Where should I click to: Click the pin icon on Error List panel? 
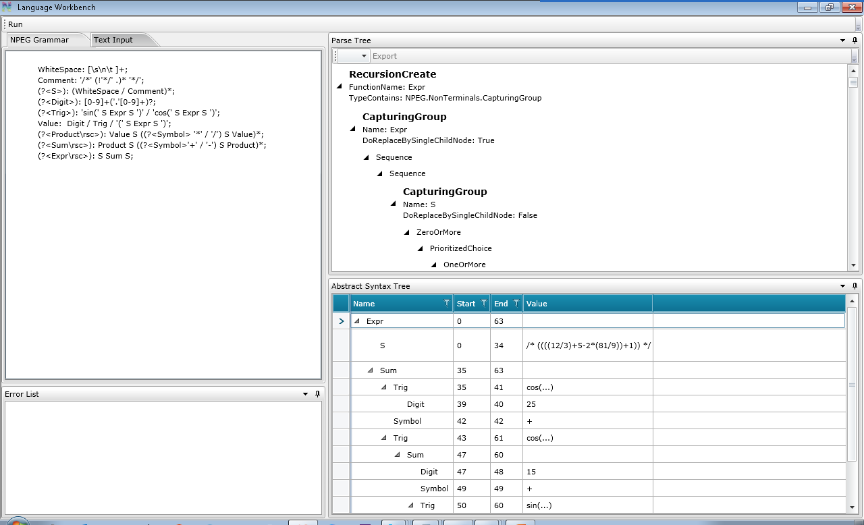point(317,394)
